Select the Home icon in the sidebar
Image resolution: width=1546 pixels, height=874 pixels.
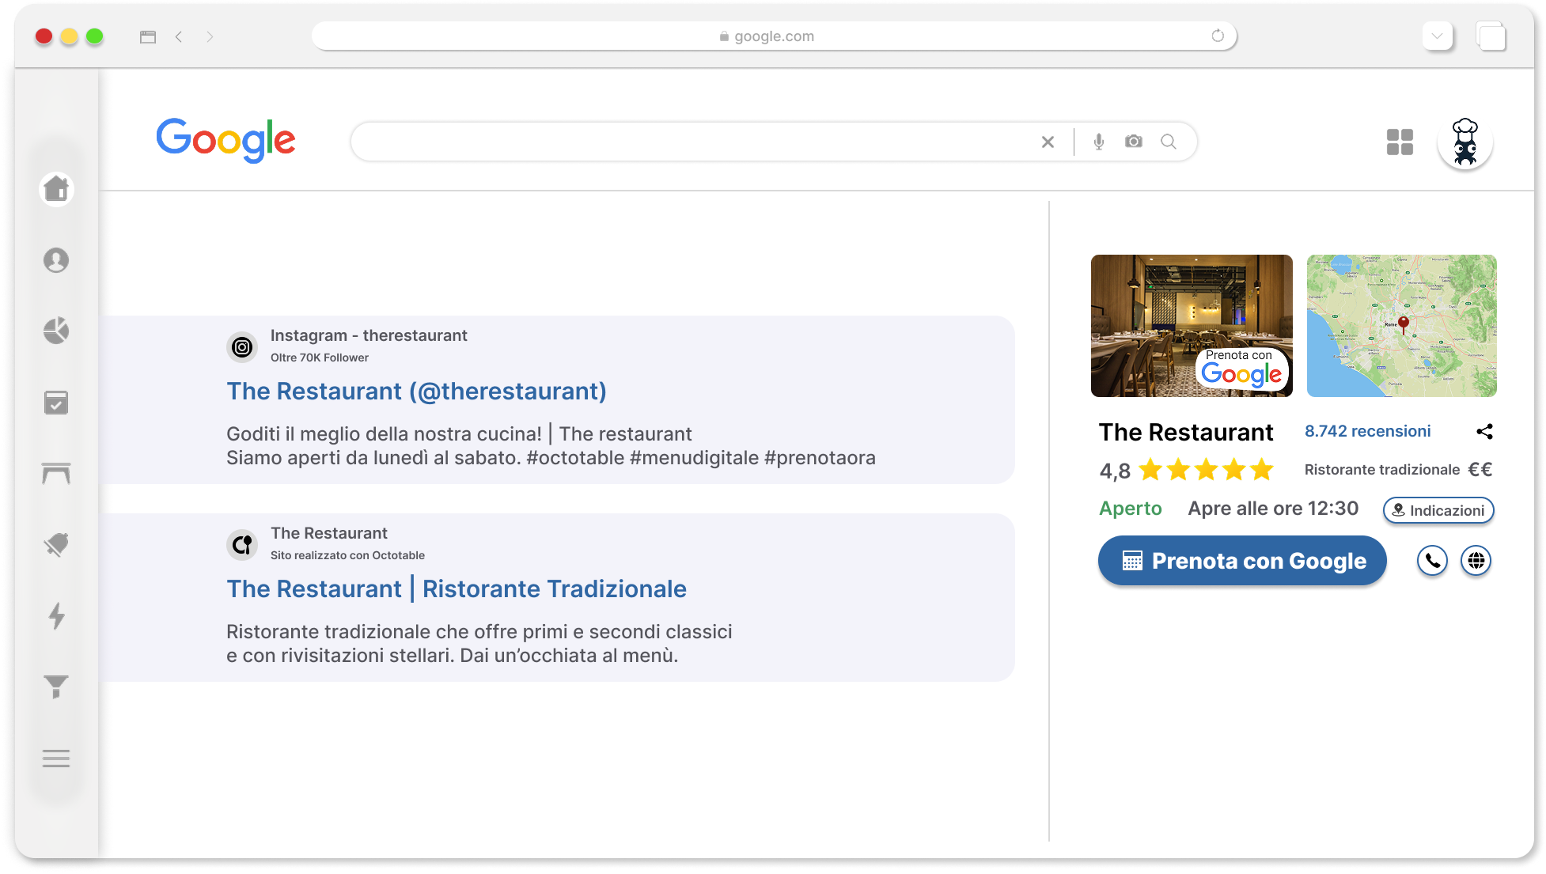[56, 189]
